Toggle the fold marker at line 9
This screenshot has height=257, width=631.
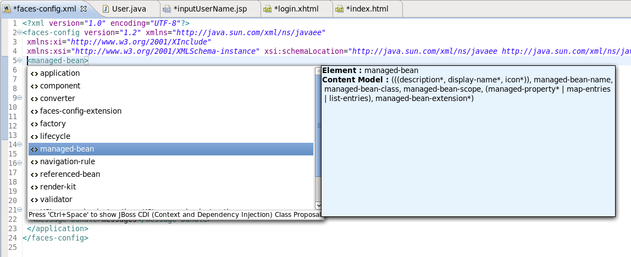[19, 98]
